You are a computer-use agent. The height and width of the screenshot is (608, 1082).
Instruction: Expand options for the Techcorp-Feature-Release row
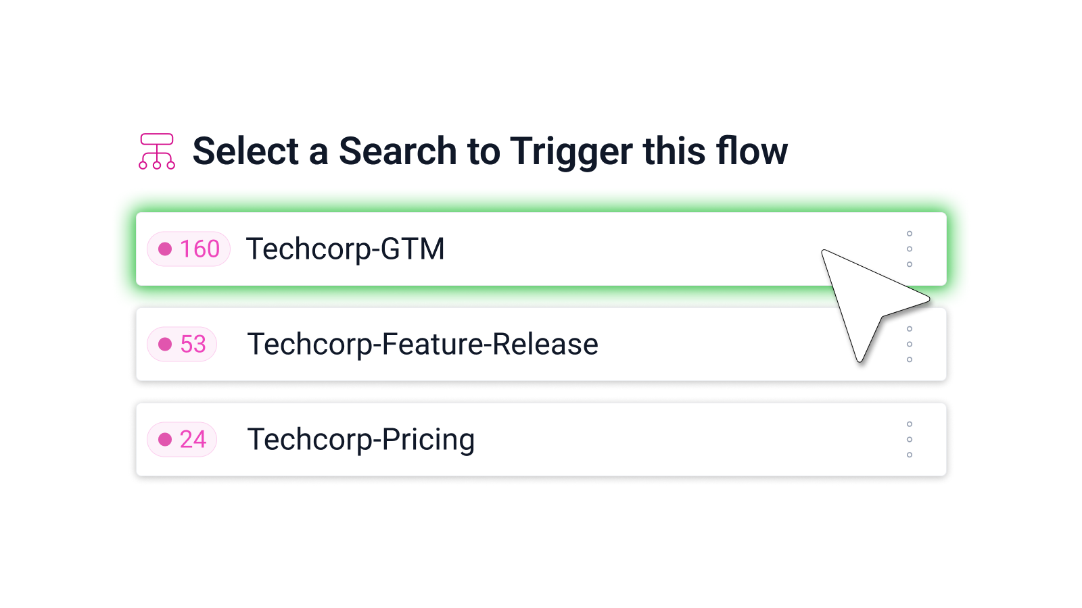tap(910, 345)
